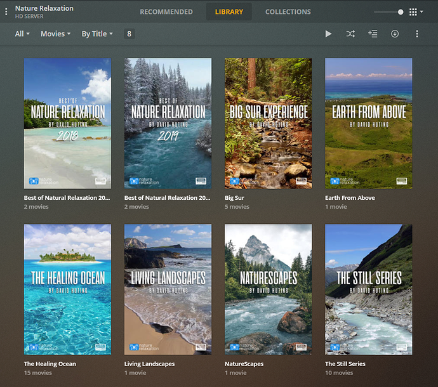Switch to the Recommended tab
The image size is (438, 387).
[166, 11]
